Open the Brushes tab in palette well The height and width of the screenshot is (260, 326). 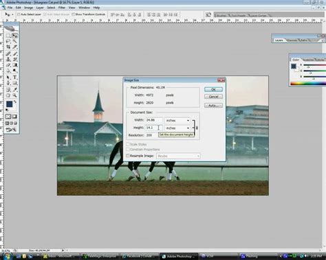221,16
